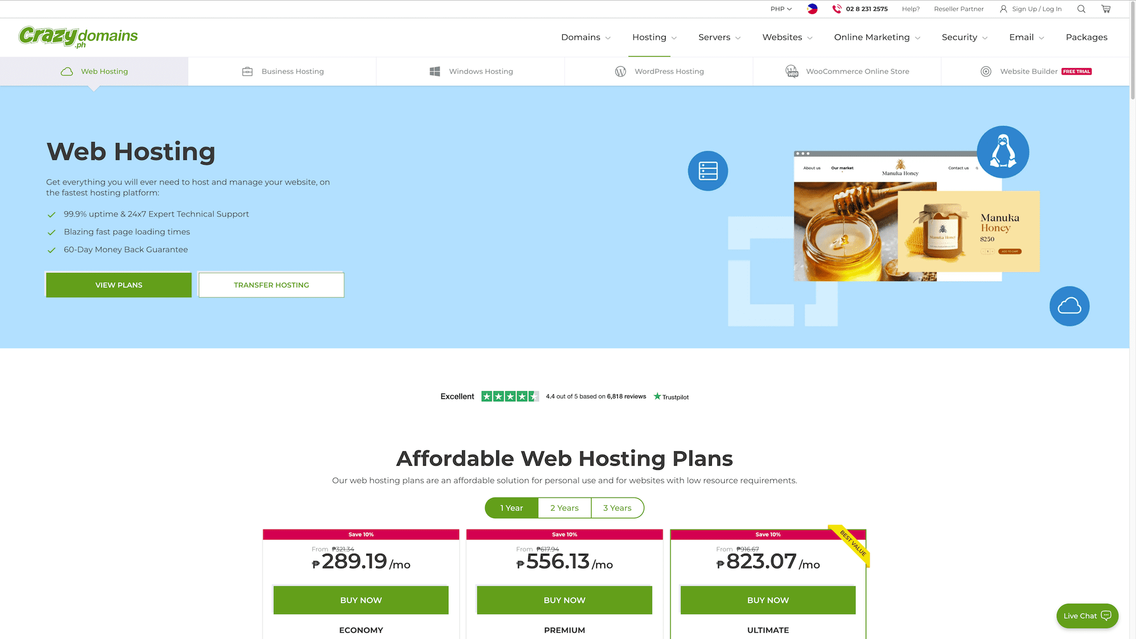Screen dimensions: 1136x639
Task: Open the Packages menu item
Action: (x=1086, y=37)
